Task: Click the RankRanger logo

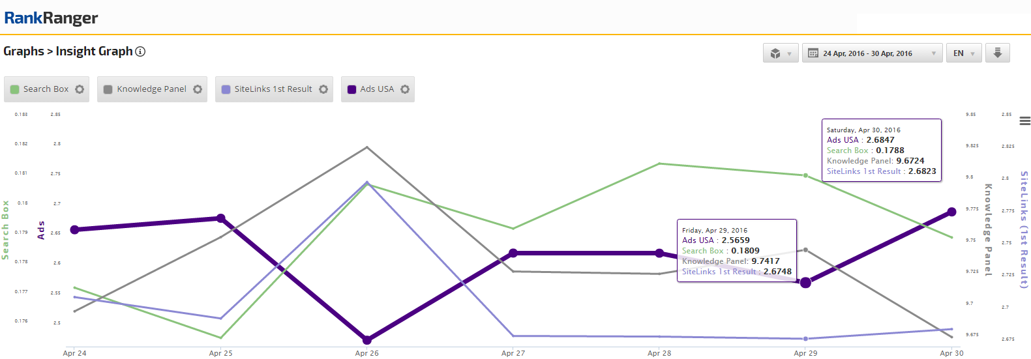Action: [x=51, y=18]
